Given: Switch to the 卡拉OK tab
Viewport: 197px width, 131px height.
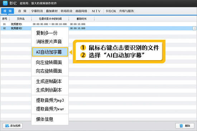Looking at the screenshot, I should click(x=111, y=11).
